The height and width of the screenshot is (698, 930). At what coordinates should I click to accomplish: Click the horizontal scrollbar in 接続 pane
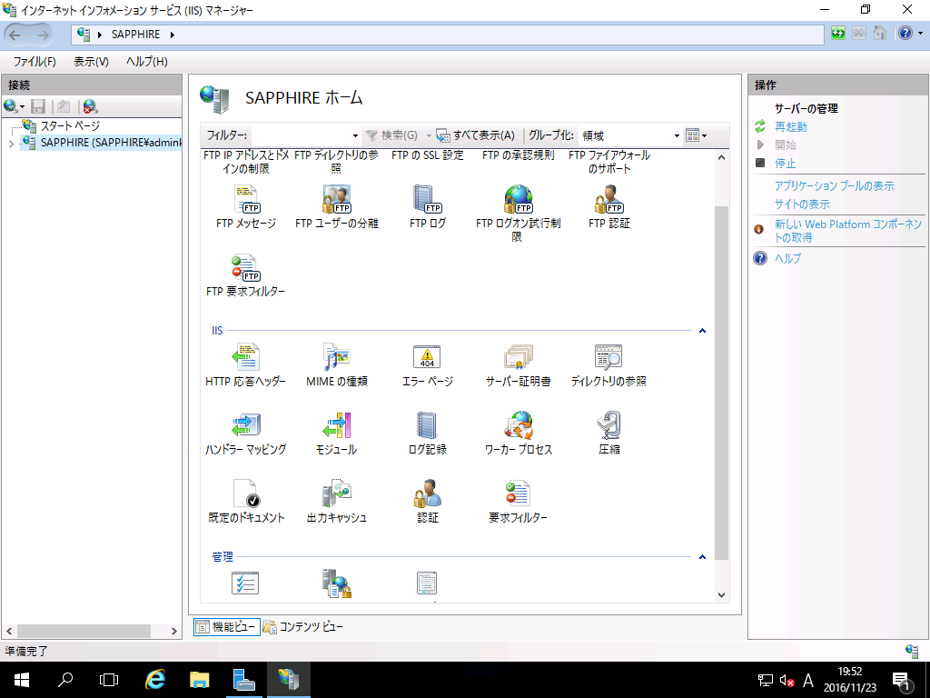(x=84, y=631)
